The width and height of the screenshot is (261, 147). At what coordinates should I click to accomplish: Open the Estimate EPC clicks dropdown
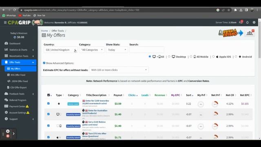(119, 70)
